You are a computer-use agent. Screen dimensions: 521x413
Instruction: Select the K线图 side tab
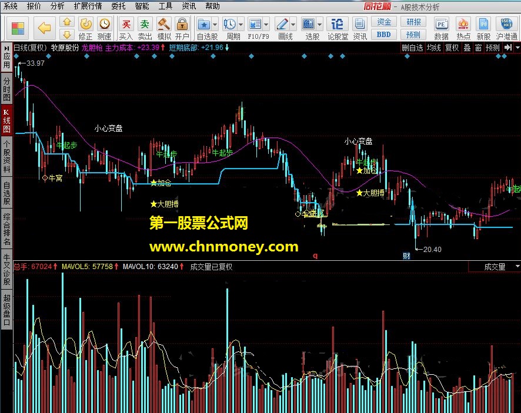click(x=6, y=121)
